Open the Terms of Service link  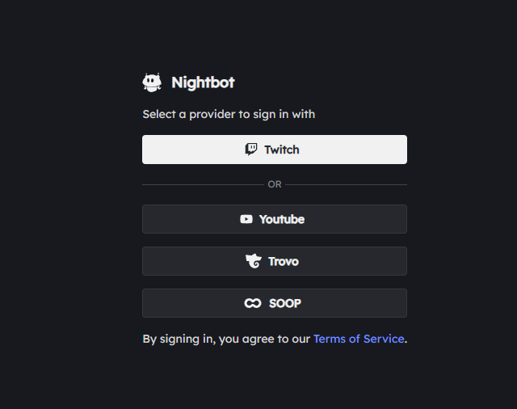point(359,339)
